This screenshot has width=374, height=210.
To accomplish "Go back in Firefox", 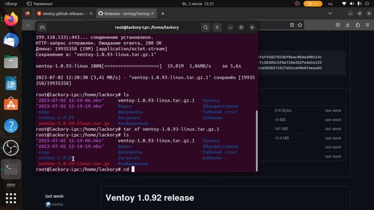I will (29, 25).
